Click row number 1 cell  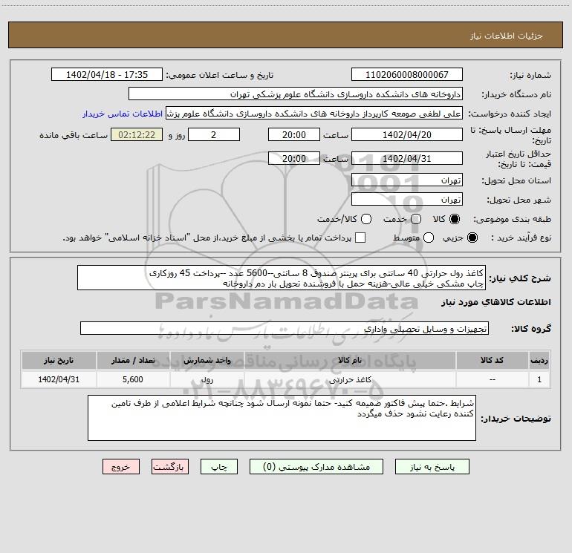[x=539, y=379]
